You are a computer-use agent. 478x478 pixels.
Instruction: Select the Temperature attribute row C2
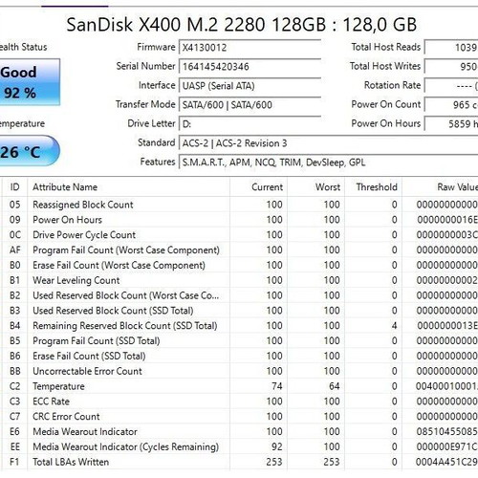click(x=240, y=386)
